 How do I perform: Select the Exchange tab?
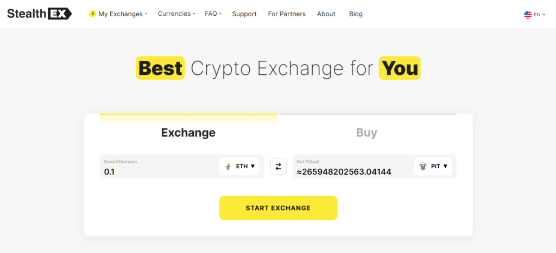tap(188, 132)
